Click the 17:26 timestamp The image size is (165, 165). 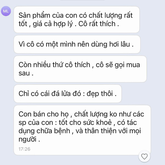(24, 149)
